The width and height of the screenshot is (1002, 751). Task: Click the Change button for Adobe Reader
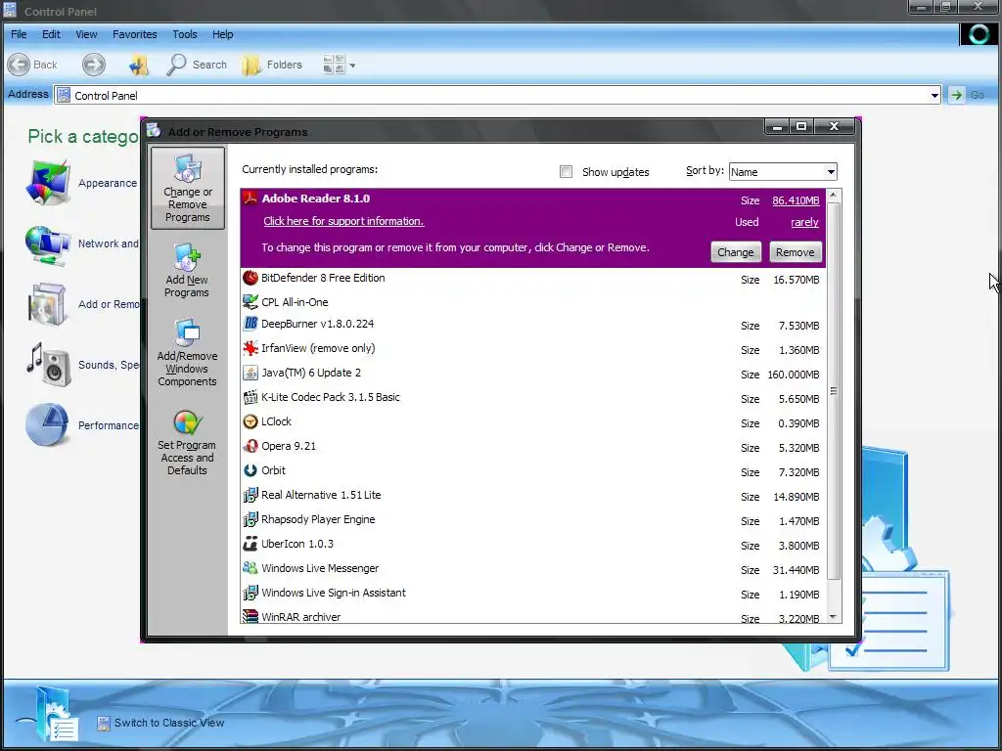tap(736, 252)
